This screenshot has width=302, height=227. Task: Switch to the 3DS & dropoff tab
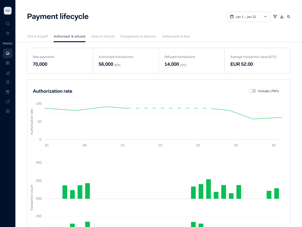coord(37,36)
